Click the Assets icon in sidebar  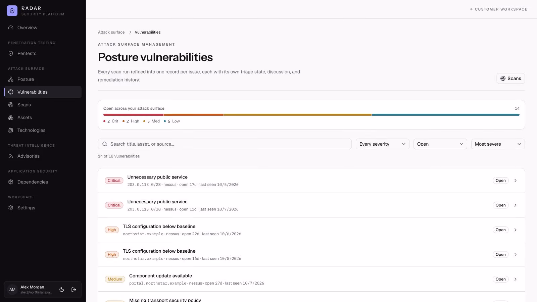coord(11,117)
